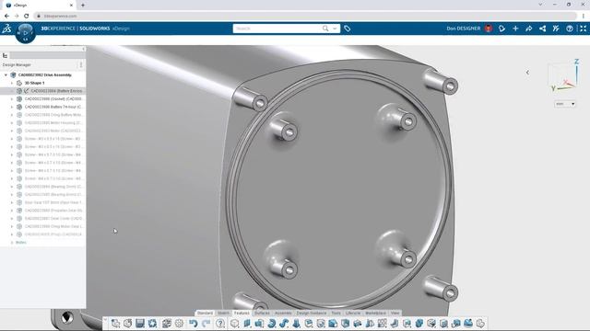Open the tools icon left of help
The image size is (590, 331).
click(556, 29)
